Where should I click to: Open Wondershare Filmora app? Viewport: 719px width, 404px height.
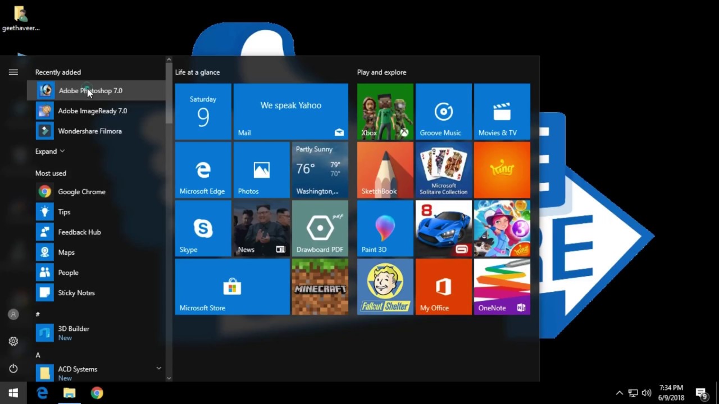(96, 131)
